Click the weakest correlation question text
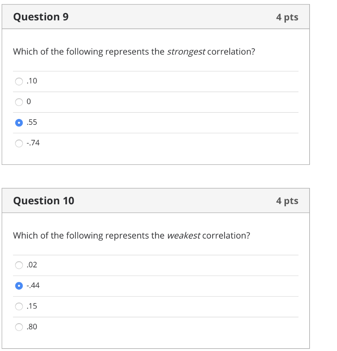Viewport: 337px width, 351px height. pyautogui.click(x=132, y=235)
